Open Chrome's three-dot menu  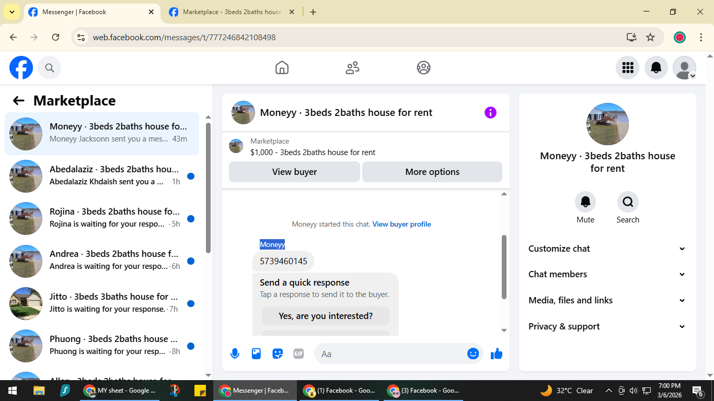pyautogui.click(x=701, y=38)
